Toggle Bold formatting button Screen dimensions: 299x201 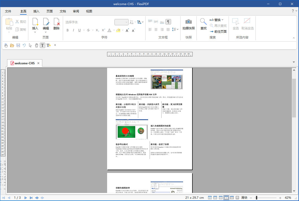(68, 30)
